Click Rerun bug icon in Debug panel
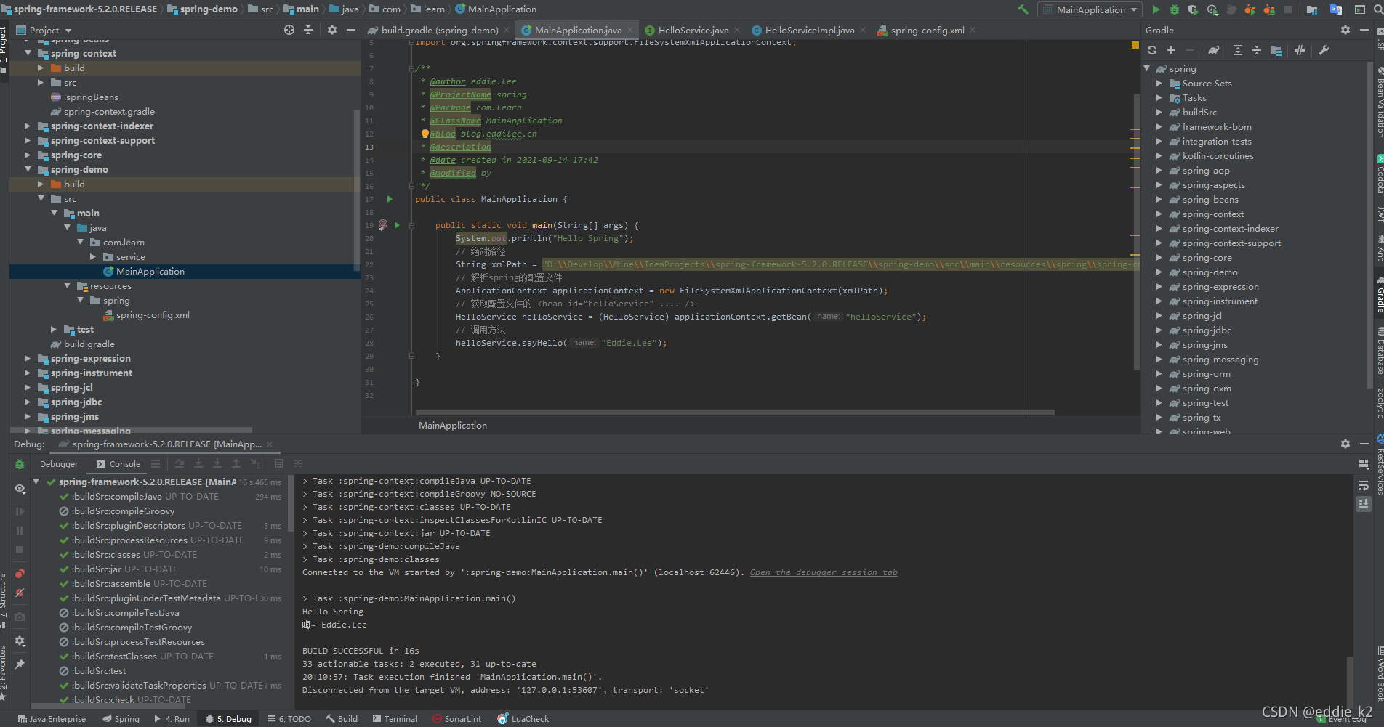This screenshot has width=1384, height=727. click(x=20, y=464)
